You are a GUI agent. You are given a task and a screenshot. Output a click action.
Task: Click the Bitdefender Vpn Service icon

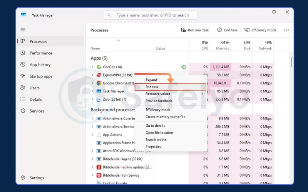pyautogui.click(x=99, y=175)
